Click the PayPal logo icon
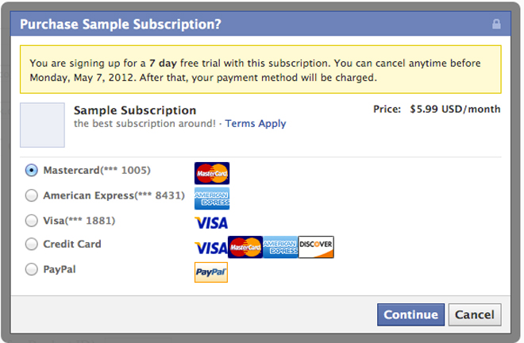 pyautogui.click(x=211, y=272)
